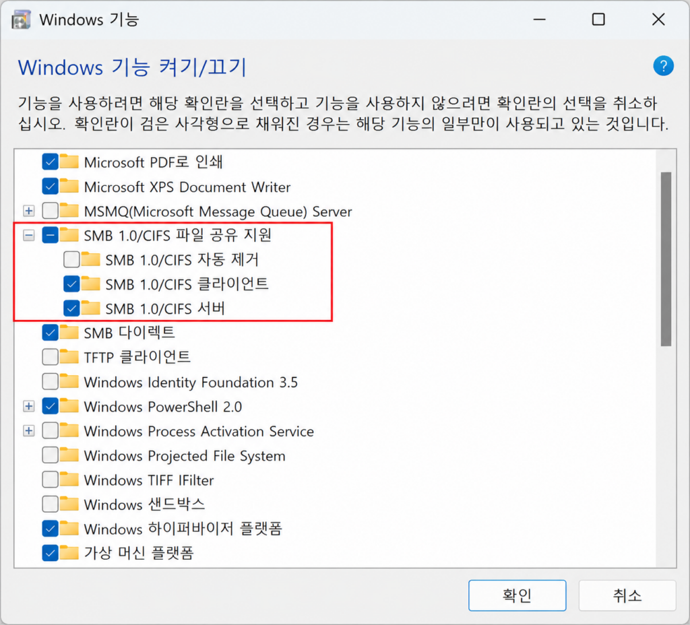Click folder icon beside Windows Projected File System

click(69, 455)
